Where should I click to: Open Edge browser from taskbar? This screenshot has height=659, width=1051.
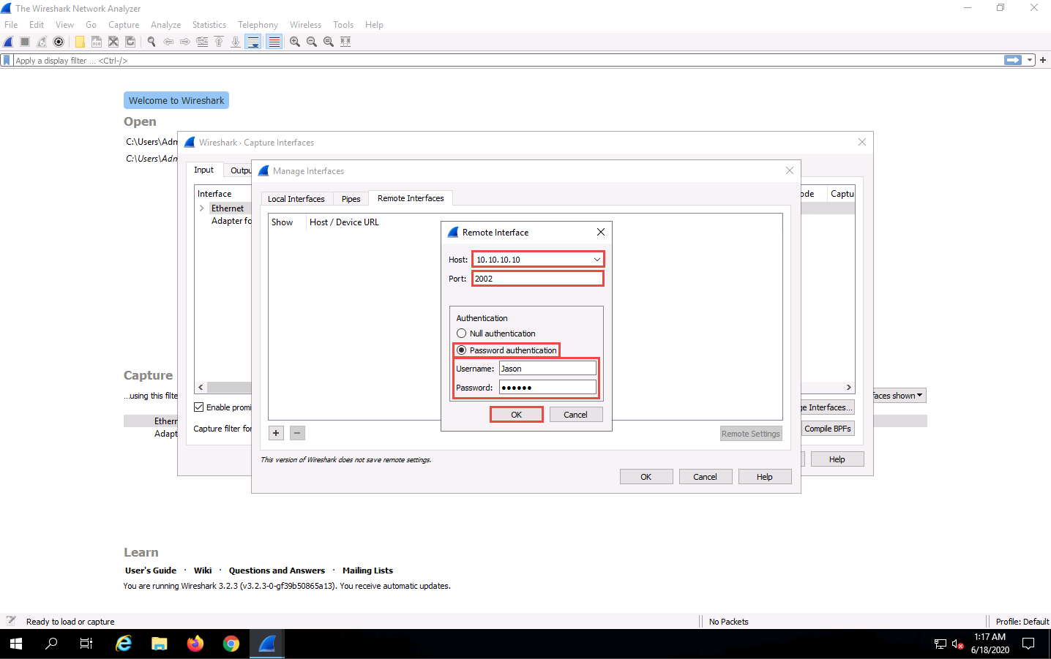pyautogui.click(x=124, y=644)
